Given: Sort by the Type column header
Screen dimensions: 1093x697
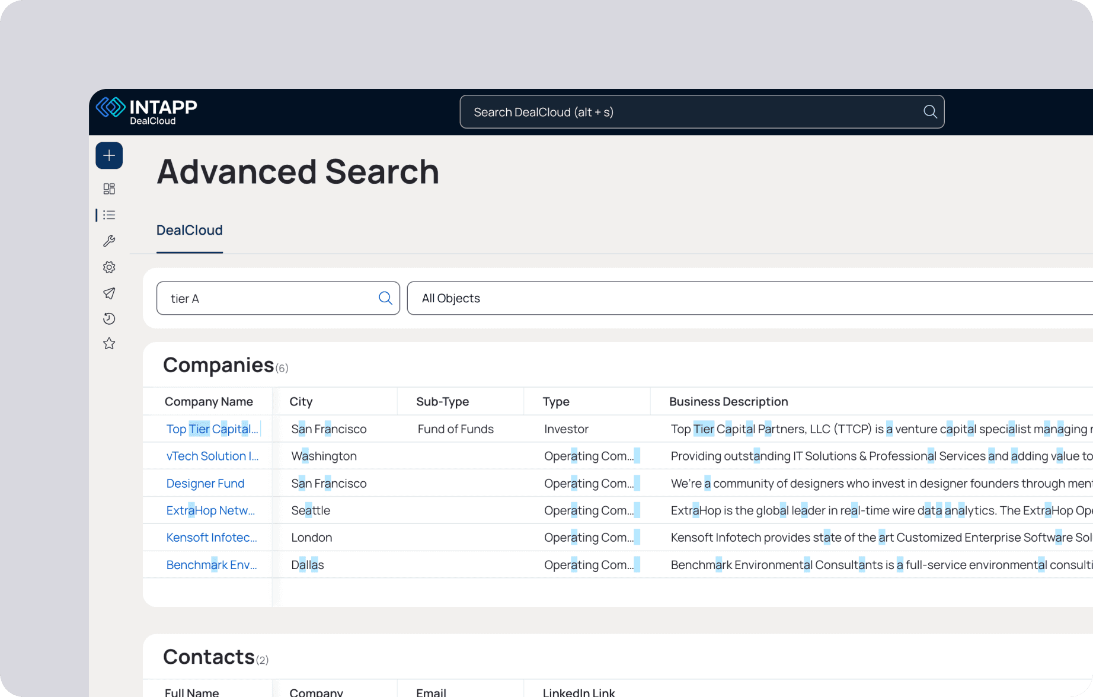Looking at the screenshot, I should 556,402.
